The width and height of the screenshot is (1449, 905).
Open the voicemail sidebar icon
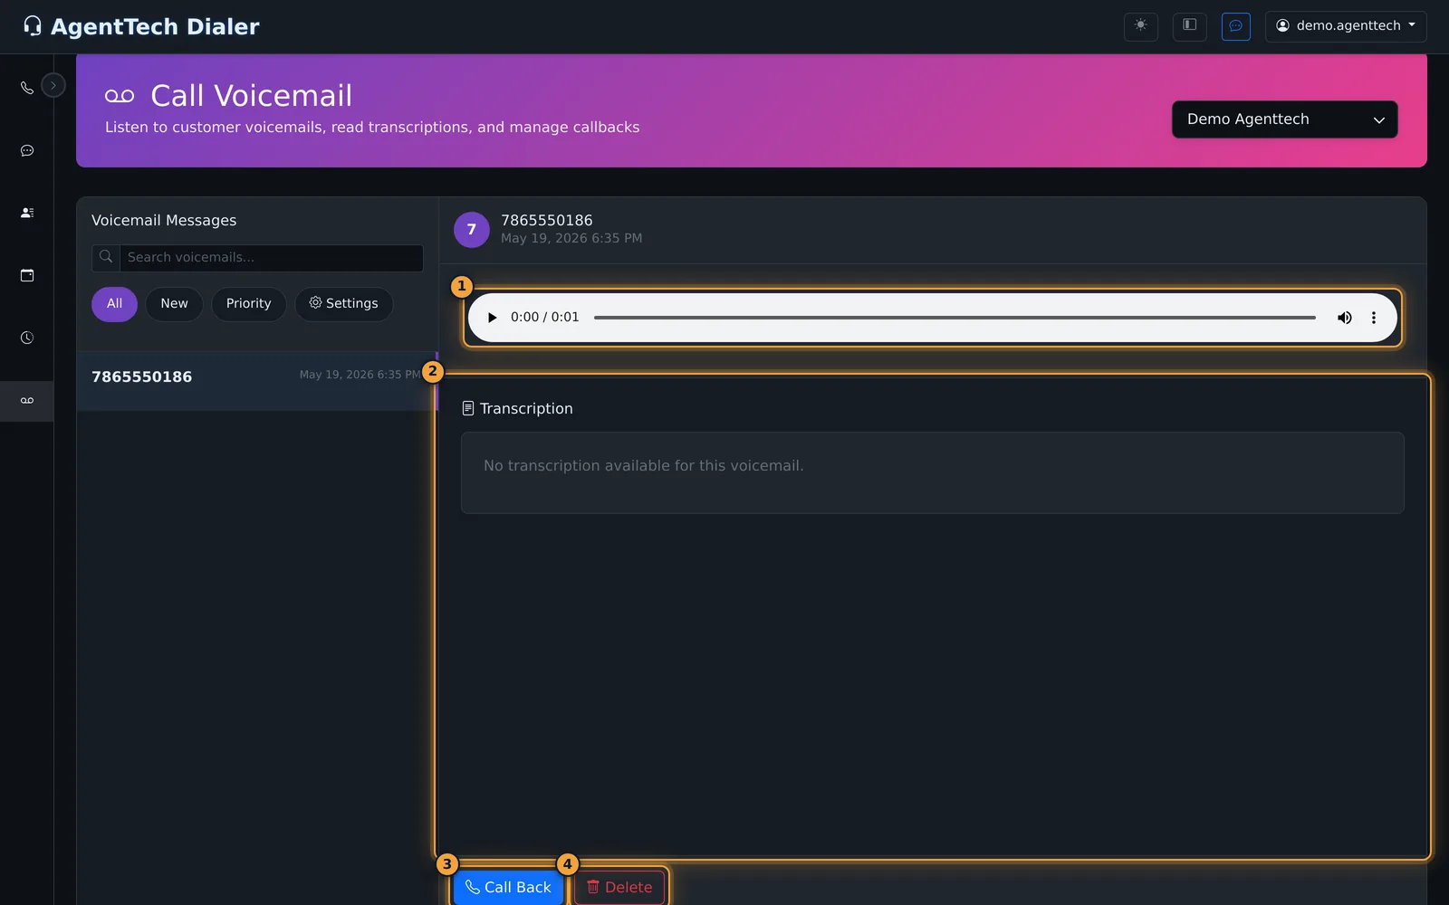coord(27,400)
